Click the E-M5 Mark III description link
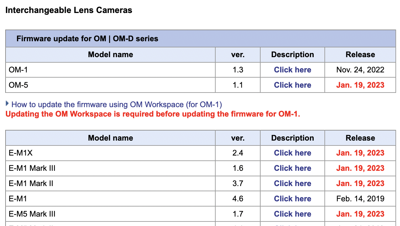Viewport: 400px width, 226px height. 292,214
